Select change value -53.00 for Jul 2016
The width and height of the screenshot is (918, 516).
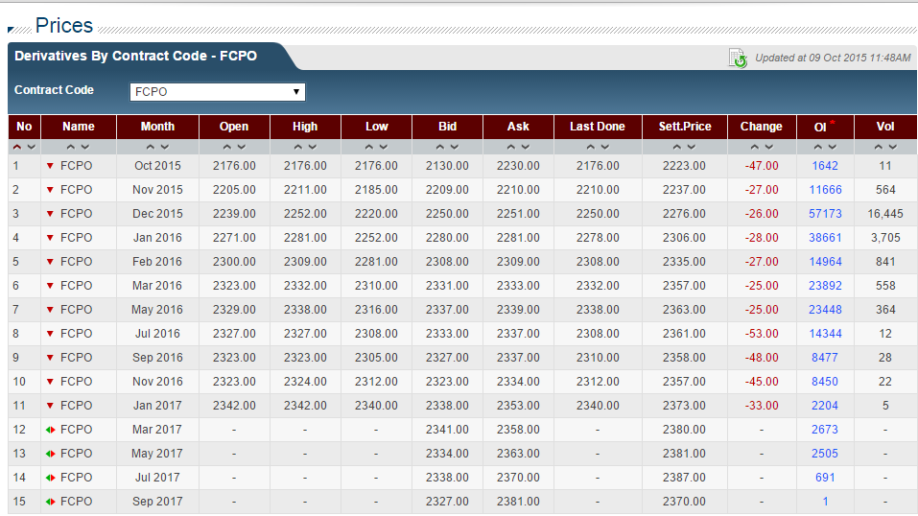tap(762, 334)
